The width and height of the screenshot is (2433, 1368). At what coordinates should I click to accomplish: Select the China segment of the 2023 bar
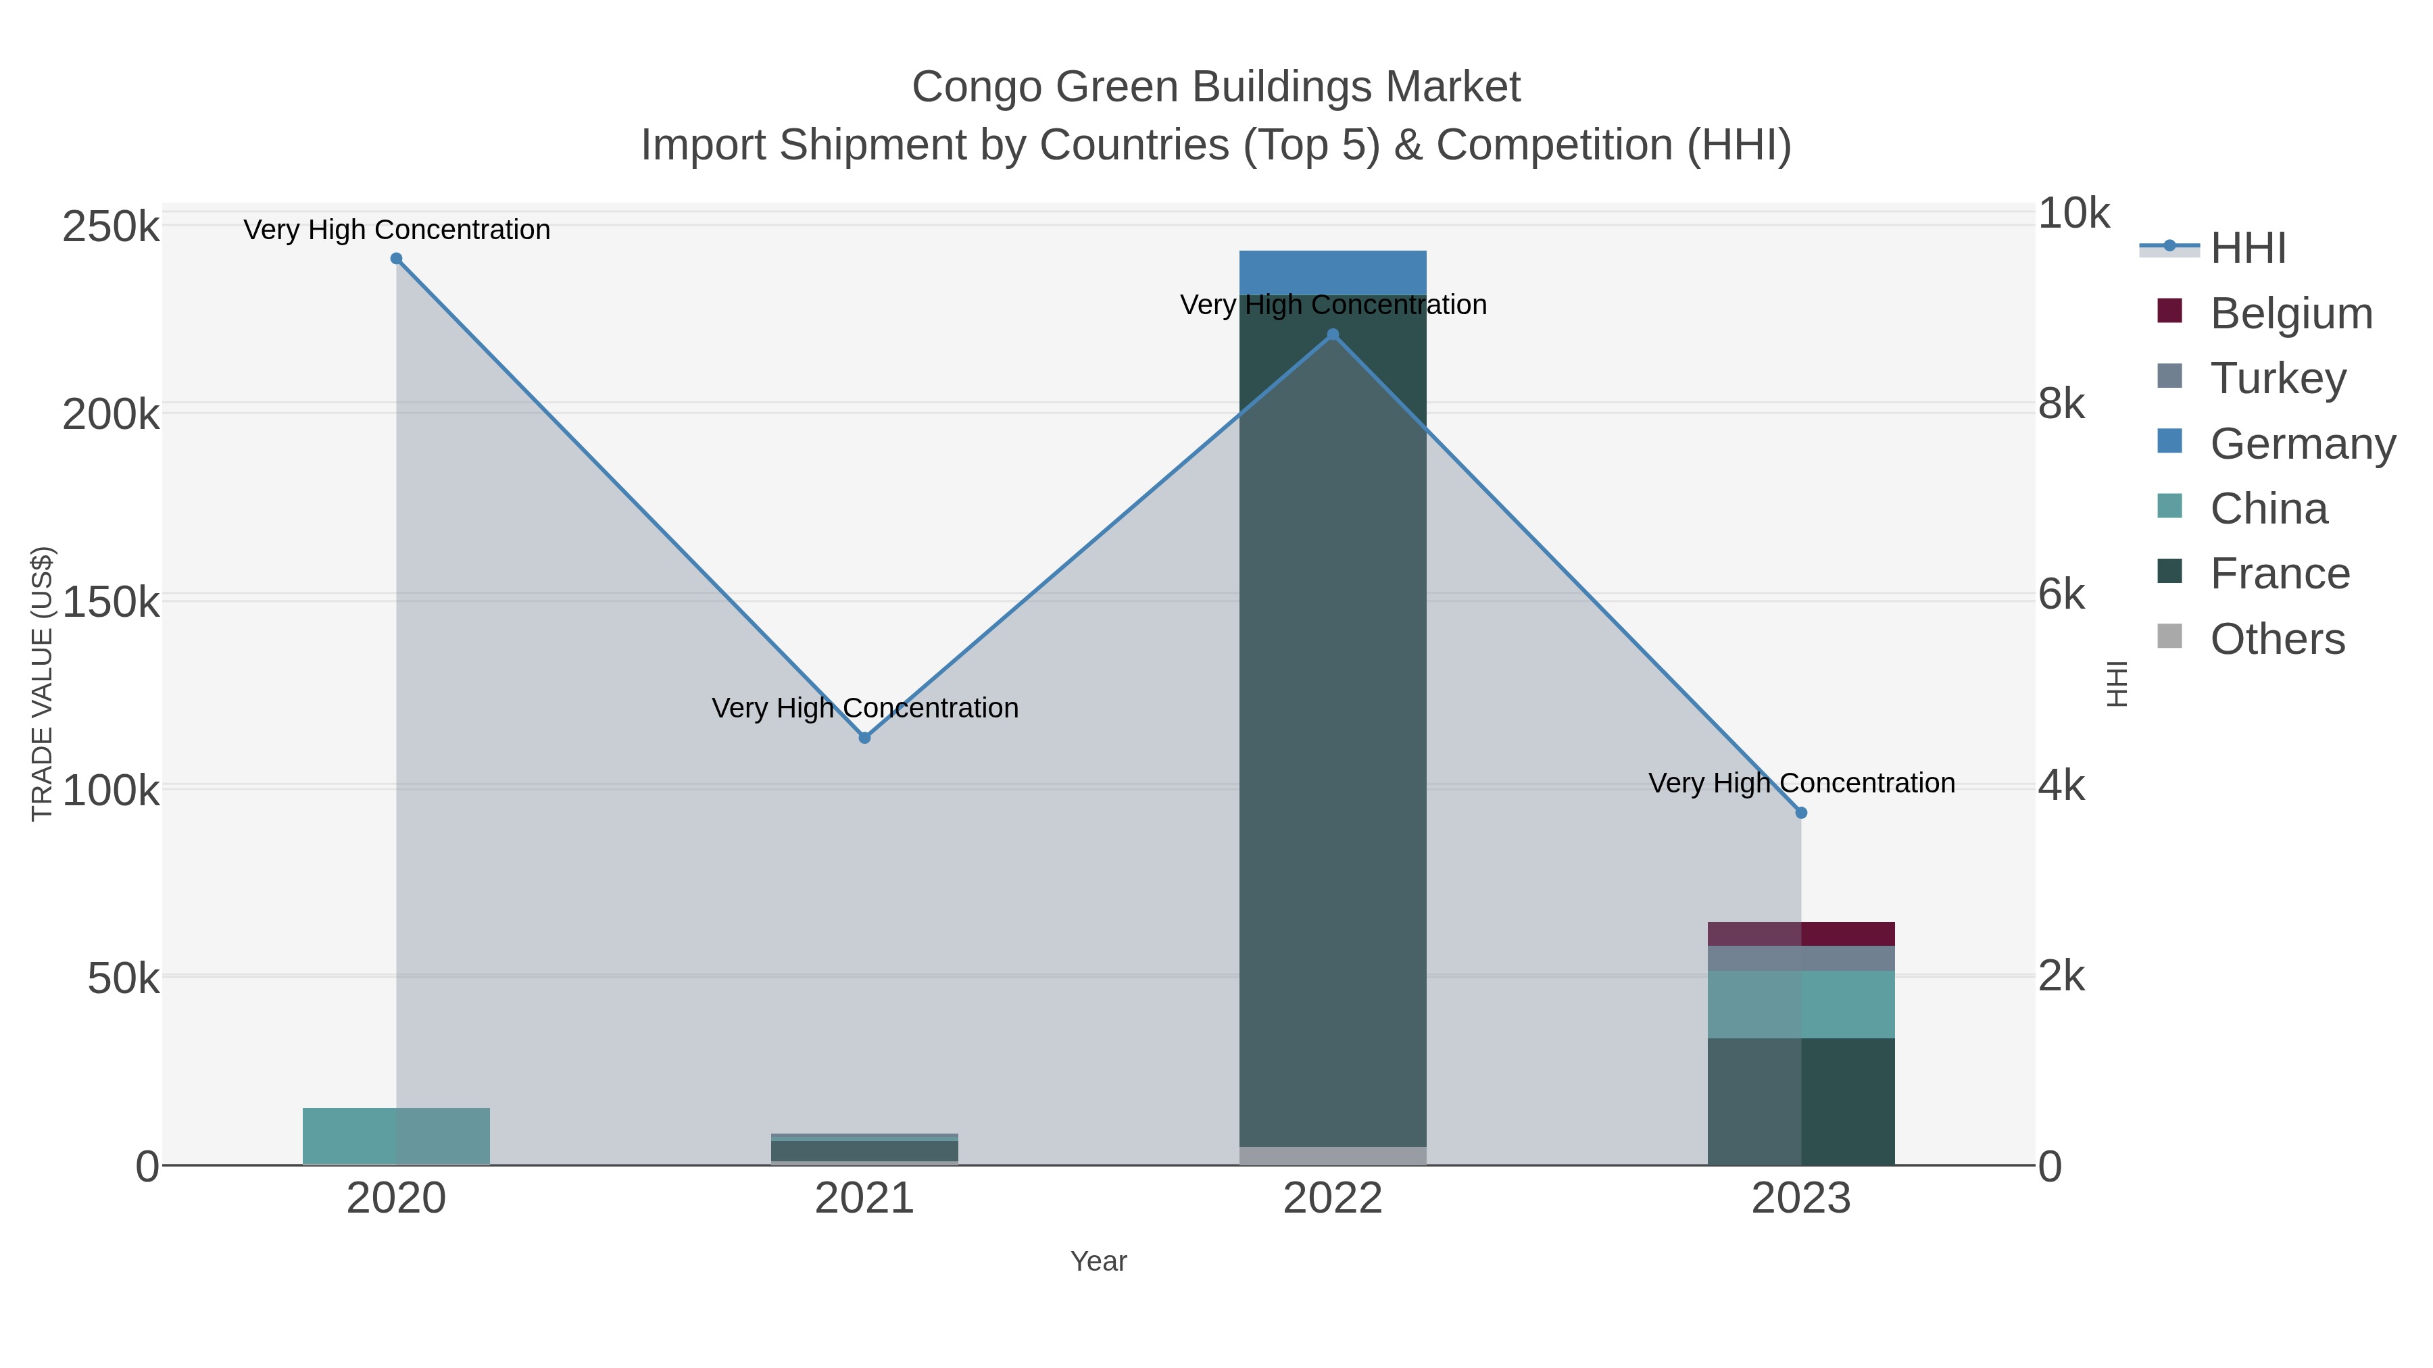click(x=1801, y=1005)
